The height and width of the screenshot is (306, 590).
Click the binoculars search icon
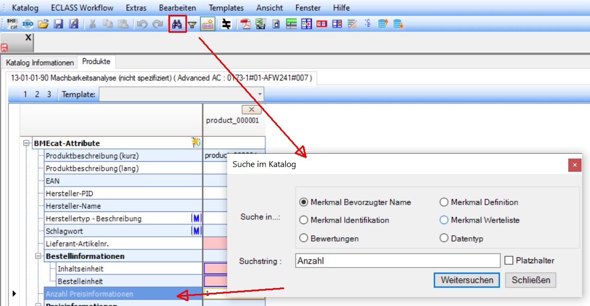pos(177,24)
